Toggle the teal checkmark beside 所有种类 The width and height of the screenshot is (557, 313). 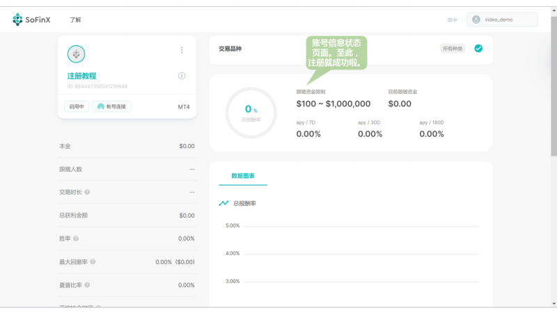[478, 49]
